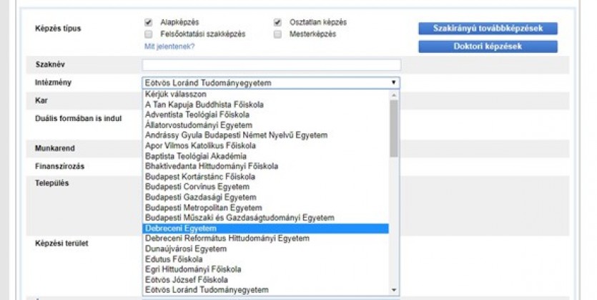The width and height of the screenshot is (597, 300).
Task: Focus the Szaknév text field
Action: tap(272, 65)
